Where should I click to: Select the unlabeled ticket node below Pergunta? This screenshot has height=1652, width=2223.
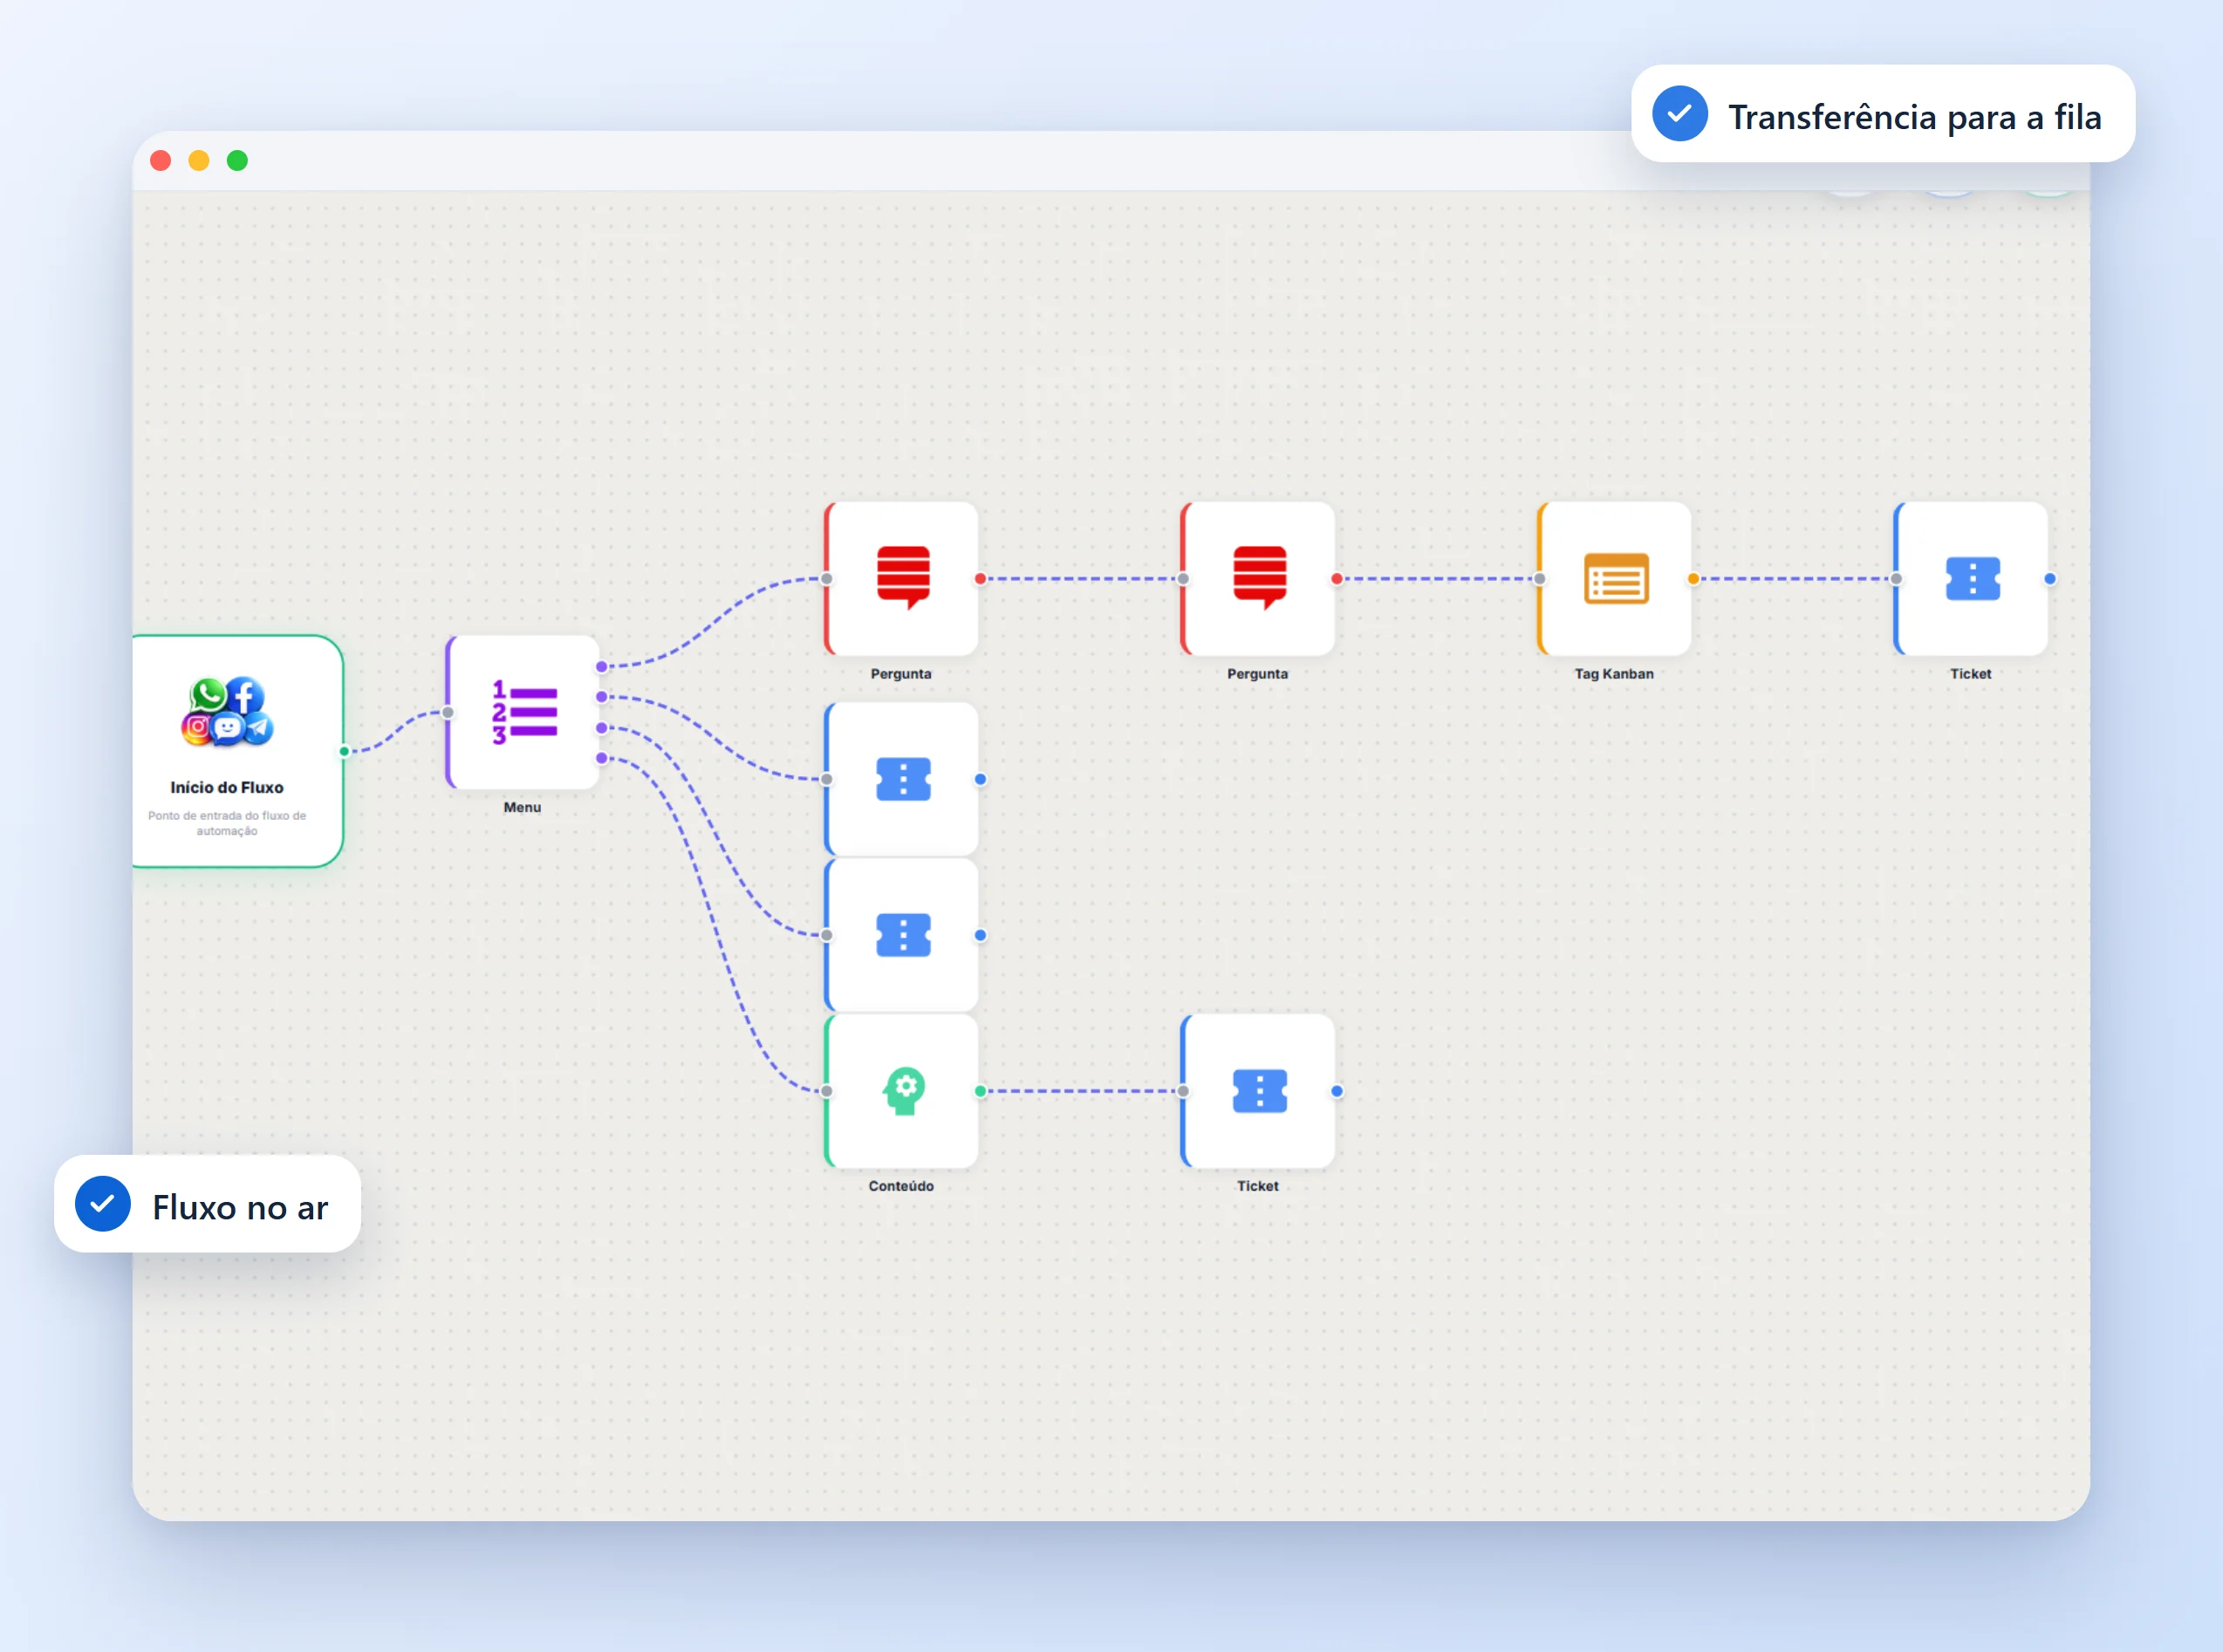(901, 779)
